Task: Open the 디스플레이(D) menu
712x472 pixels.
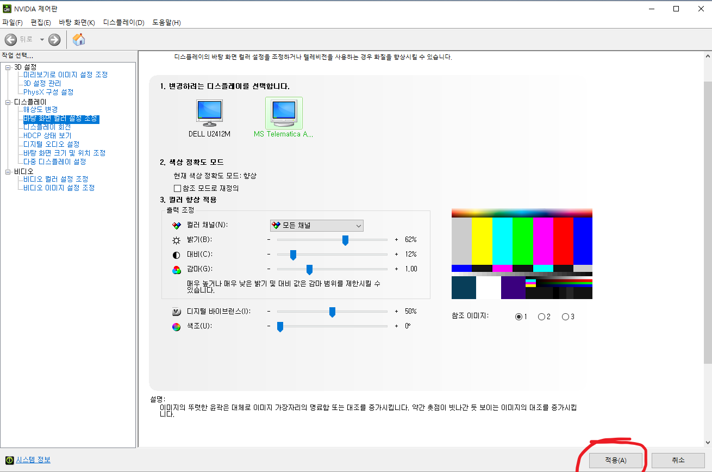Action: pyautogui.click(x=124, y=22)
